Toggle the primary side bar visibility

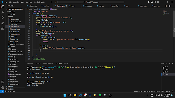(149, 2)
